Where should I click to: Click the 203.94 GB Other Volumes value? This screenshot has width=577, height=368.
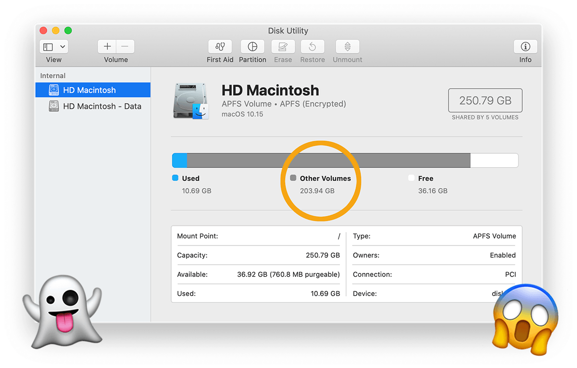click(x=317, y=191)
